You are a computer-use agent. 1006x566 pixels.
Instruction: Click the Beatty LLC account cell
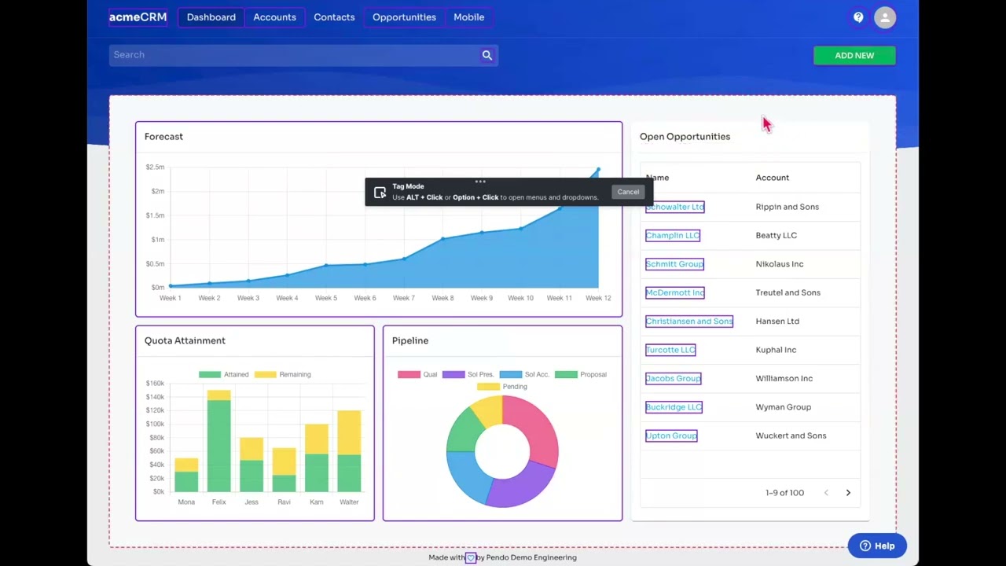tap(776, 235)
